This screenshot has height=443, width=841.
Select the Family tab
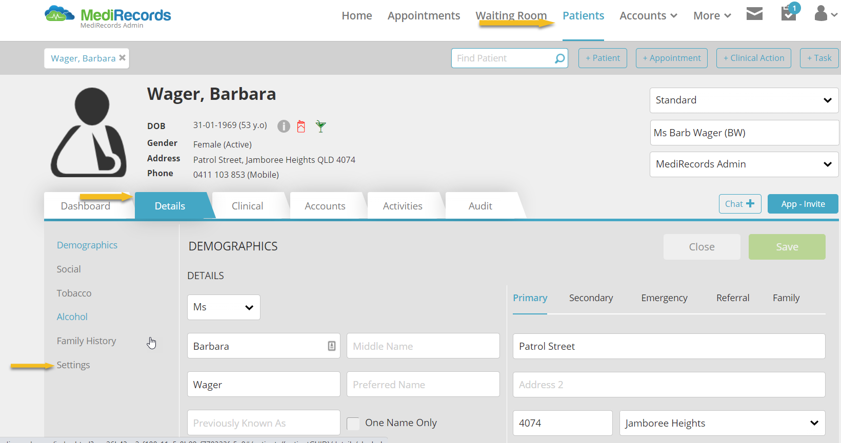[786, 298]
